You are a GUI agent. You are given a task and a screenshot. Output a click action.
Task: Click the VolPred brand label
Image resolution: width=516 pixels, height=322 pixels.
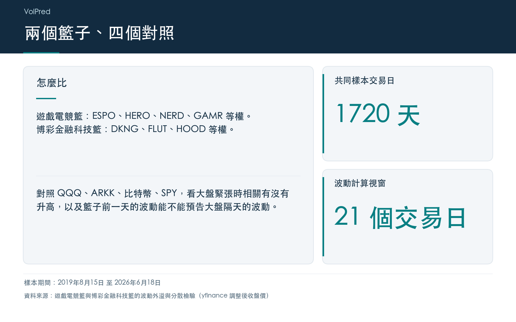coord(37,12)
